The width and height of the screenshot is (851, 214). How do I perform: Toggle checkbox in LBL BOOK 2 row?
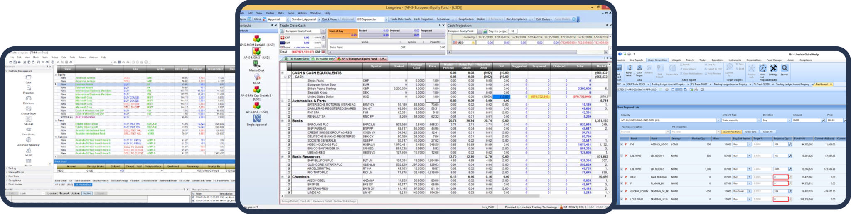pyautogui.click(x=622, y=169)
